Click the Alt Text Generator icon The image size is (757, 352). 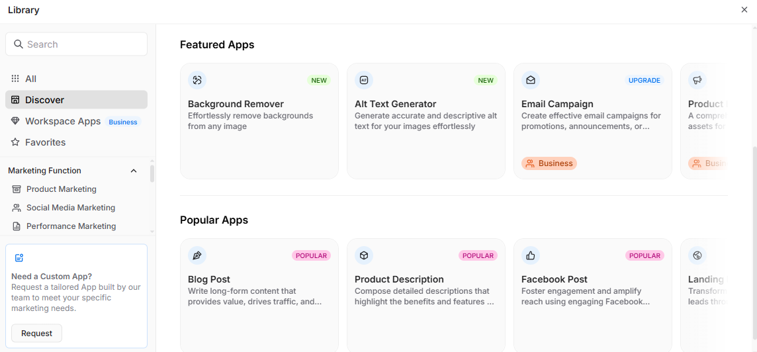pos(364,81)
